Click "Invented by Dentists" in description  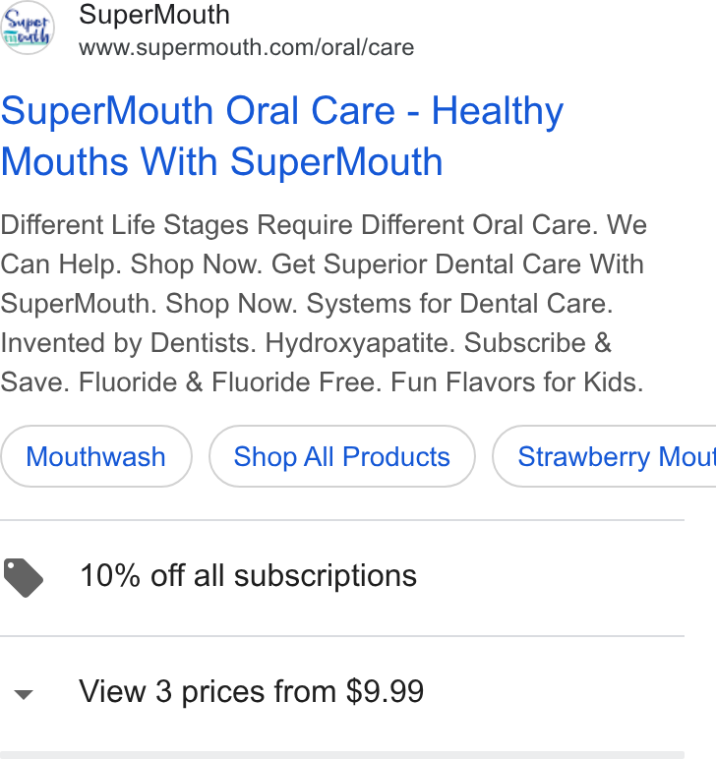(x=128, y=343)
